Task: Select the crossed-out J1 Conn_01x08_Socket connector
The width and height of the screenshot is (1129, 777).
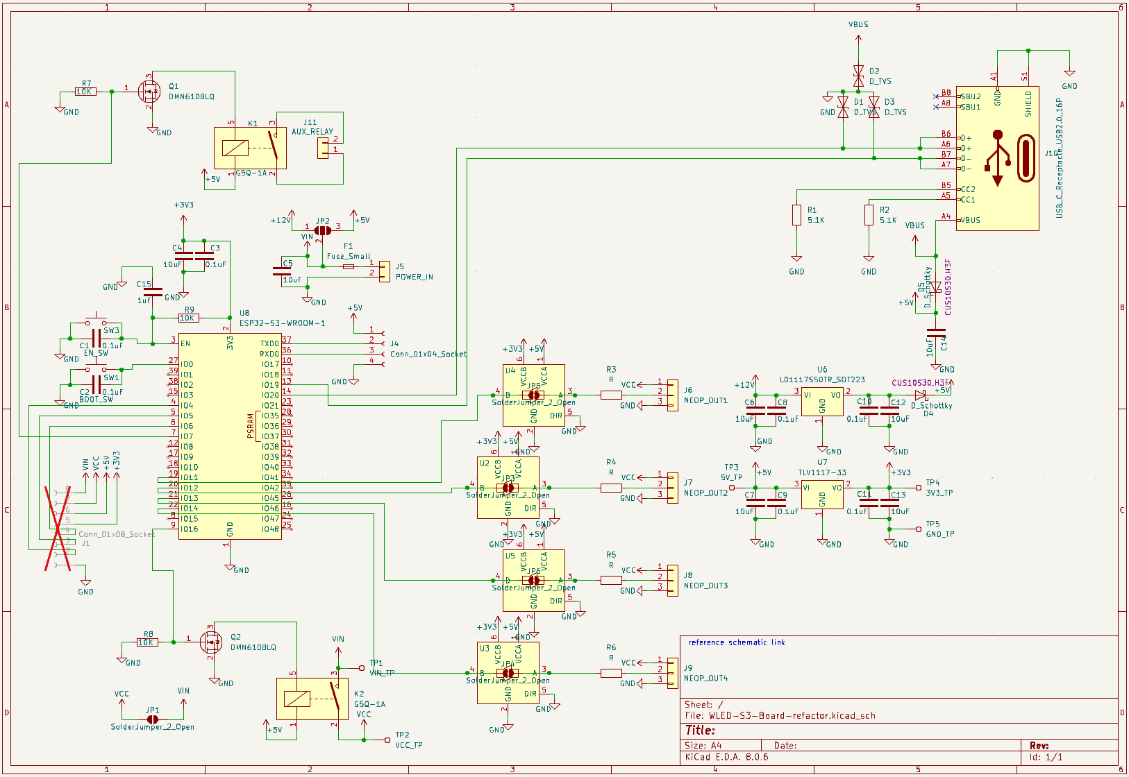Action: point(59,529)
